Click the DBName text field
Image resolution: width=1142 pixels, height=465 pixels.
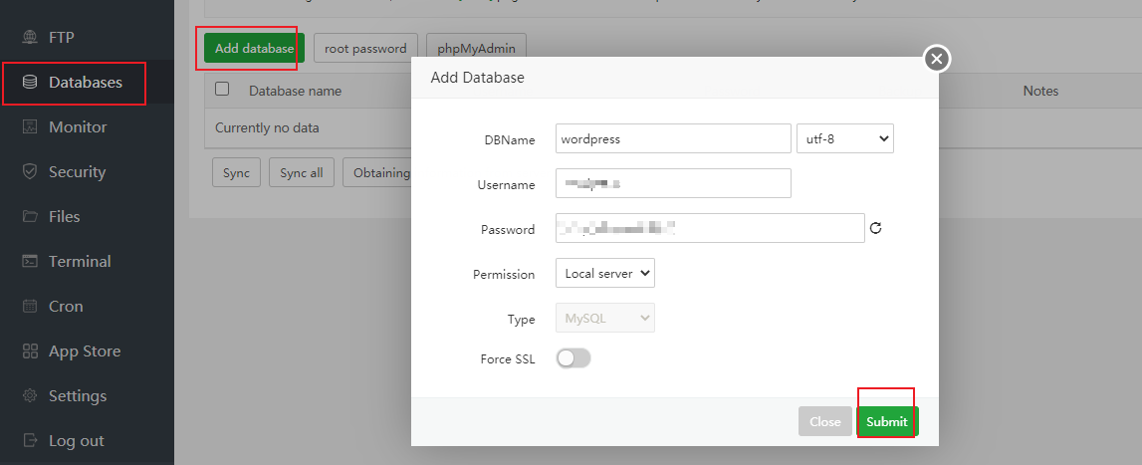tap(673, 139)
